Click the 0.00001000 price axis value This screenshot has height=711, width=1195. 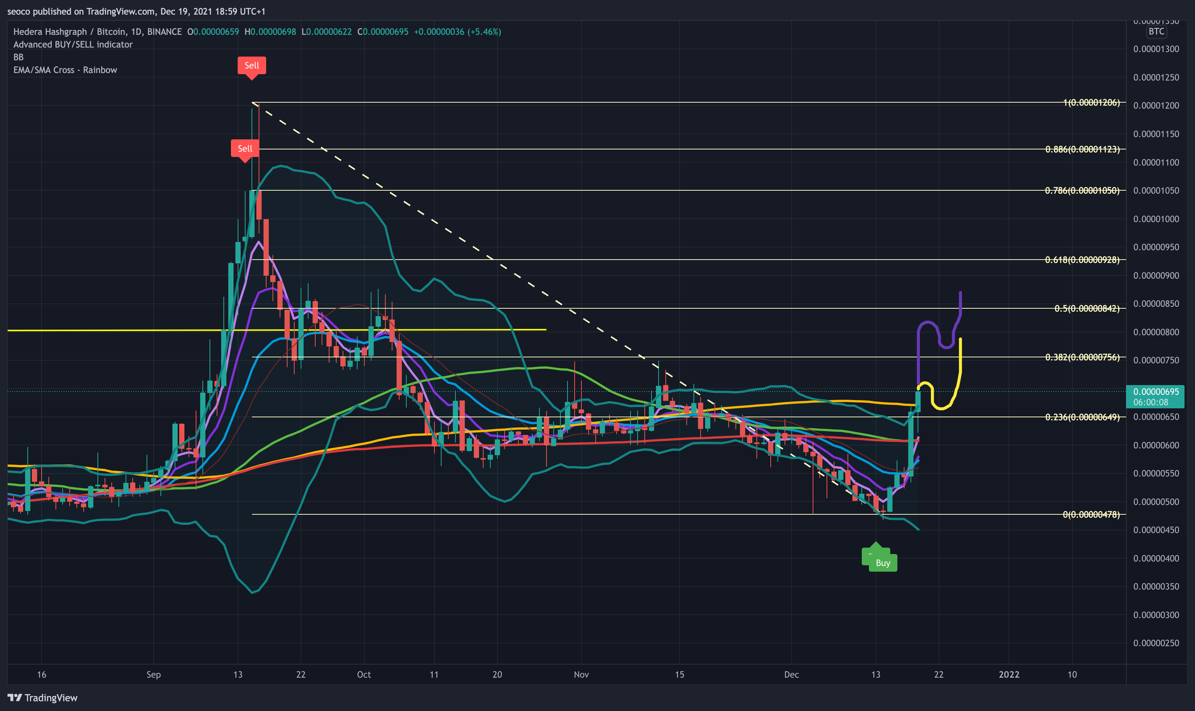(x=1156, y=219)
